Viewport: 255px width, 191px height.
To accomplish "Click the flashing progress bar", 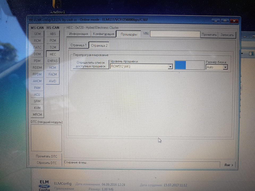I will pyautogui.click(x=189, y=65).
